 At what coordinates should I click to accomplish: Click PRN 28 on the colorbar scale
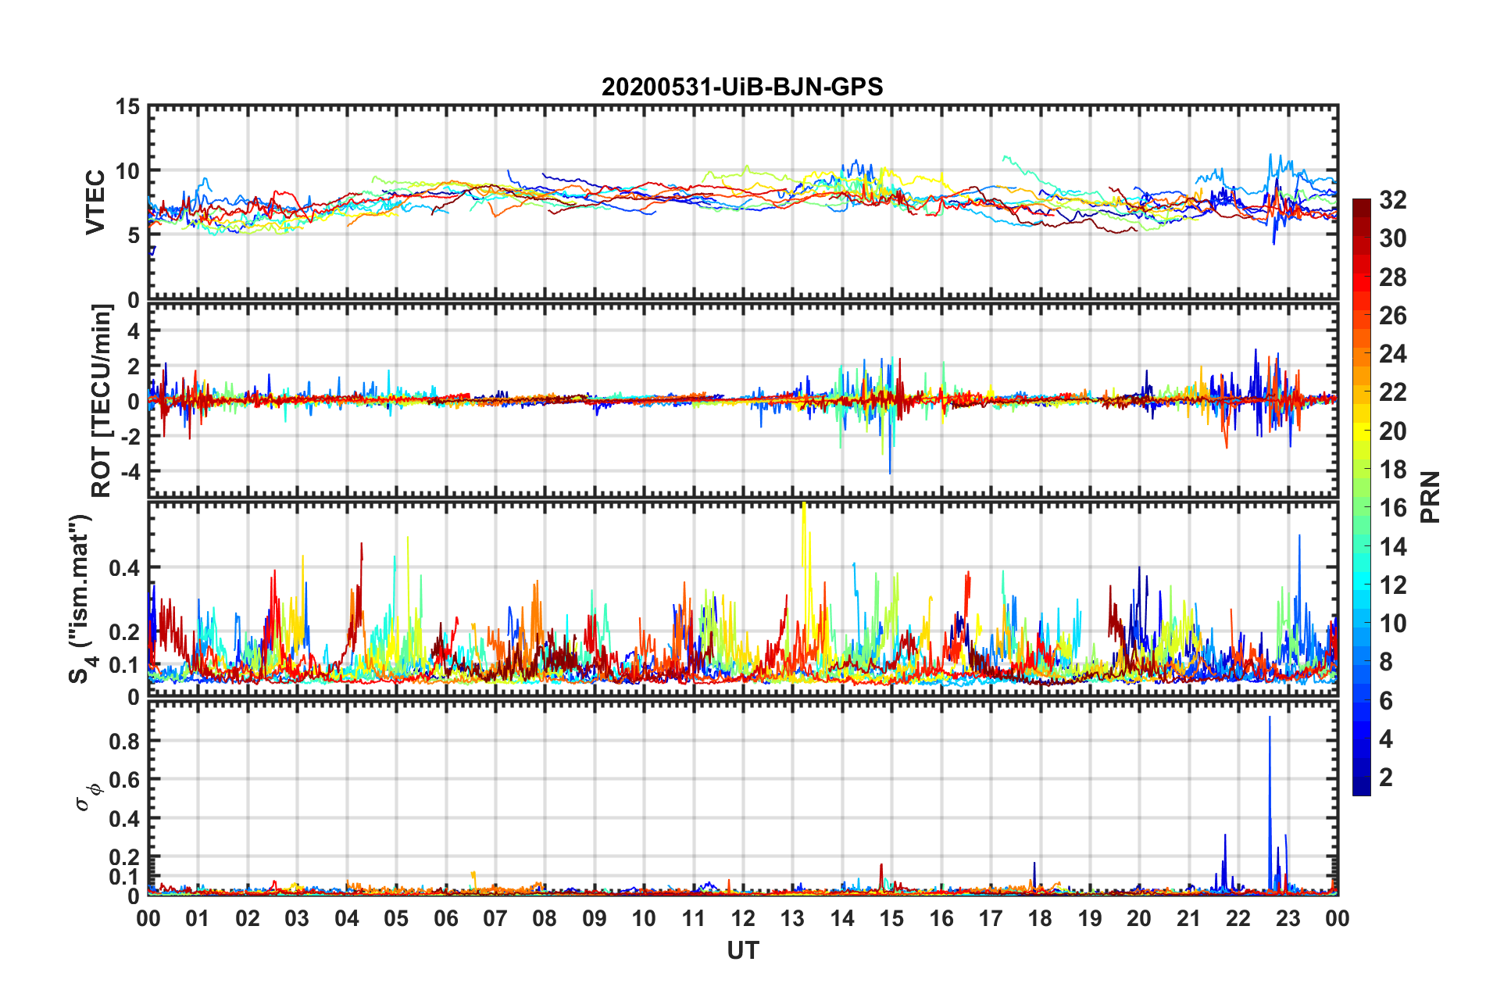click(1392, 277)
